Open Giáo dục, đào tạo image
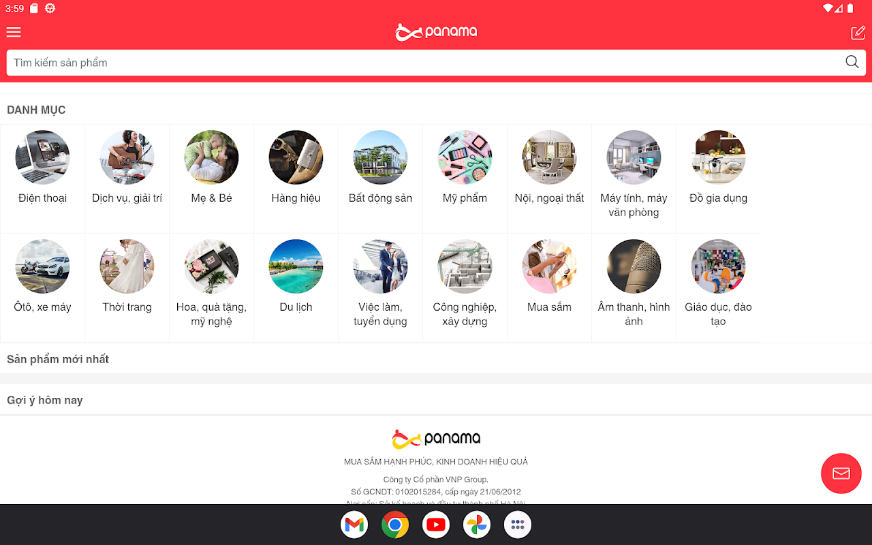 coord(718,266)
